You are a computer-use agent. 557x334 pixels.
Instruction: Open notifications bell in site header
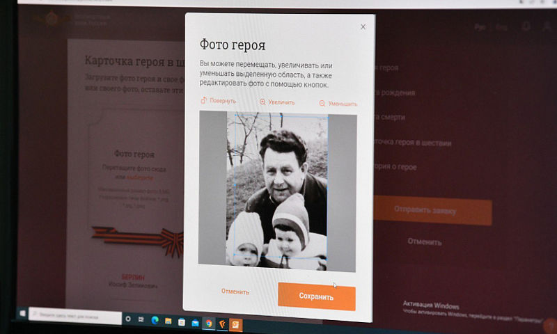coord(526,26)
